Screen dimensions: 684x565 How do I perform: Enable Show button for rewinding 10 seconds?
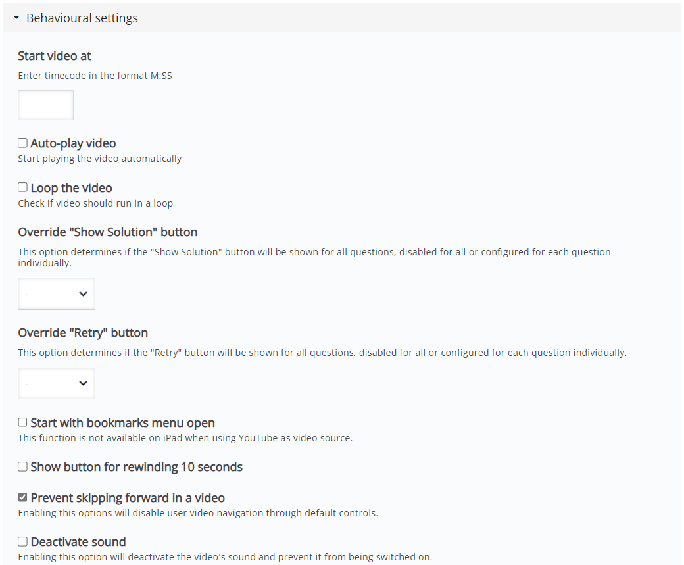tap(22, 466)
